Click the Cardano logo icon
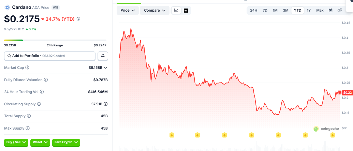 pyautogui.click(x=7, y=7)
